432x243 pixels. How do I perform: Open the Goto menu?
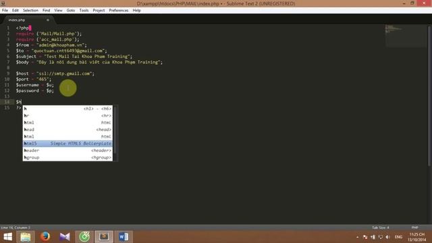[70, 10]
